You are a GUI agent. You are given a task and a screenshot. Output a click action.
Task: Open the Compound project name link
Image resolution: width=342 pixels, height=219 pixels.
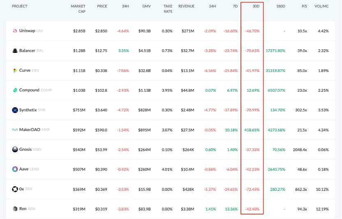coord(29,90)
